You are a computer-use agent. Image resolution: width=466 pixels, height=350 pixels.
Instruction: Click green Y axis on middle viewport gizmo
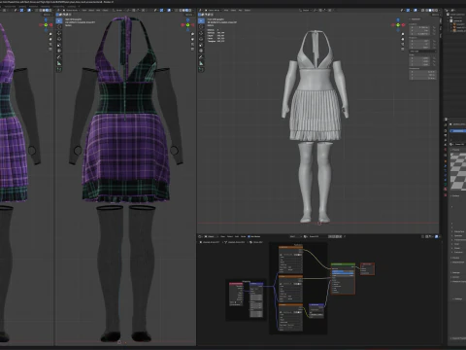(x=187, y=25)
